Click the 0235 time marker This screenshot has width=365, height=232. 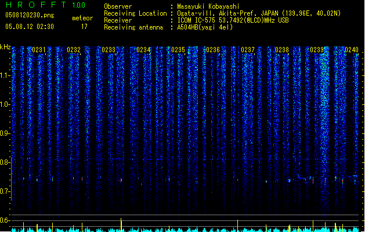(x=178, y=50)
